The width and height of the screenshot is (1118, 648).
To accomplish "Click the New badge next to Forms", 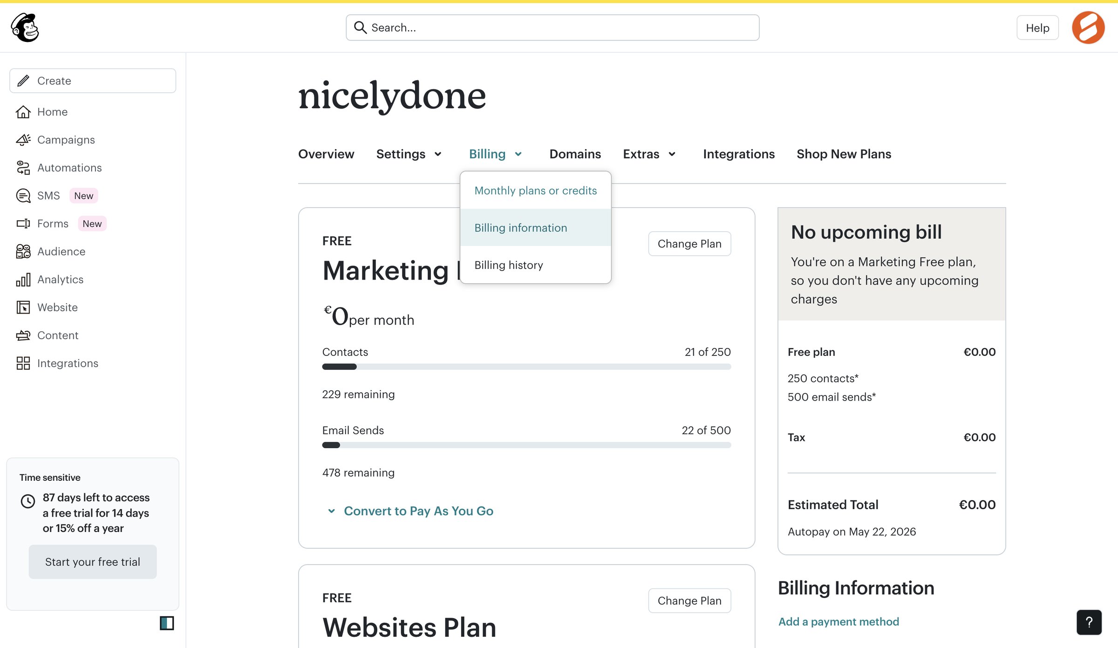I will click(92, 224).
